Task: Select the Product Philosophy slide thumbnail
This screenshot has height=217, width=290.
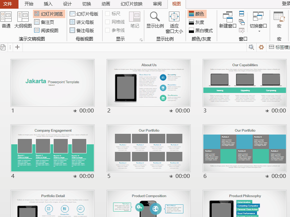Action: point(244,204)
